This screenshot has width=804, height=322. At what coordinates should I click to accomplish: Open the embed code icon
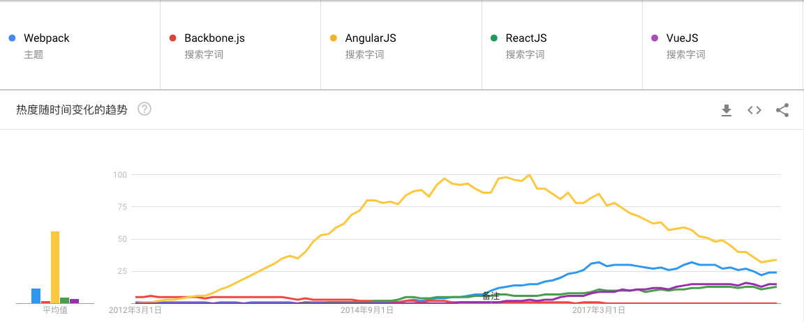coord(754,110)
